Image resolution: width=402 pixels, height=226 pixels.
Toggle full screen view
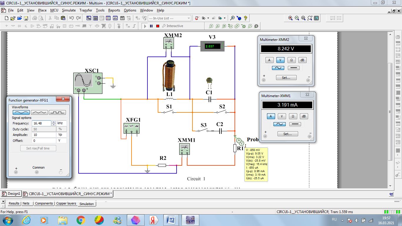pos(316,18)
